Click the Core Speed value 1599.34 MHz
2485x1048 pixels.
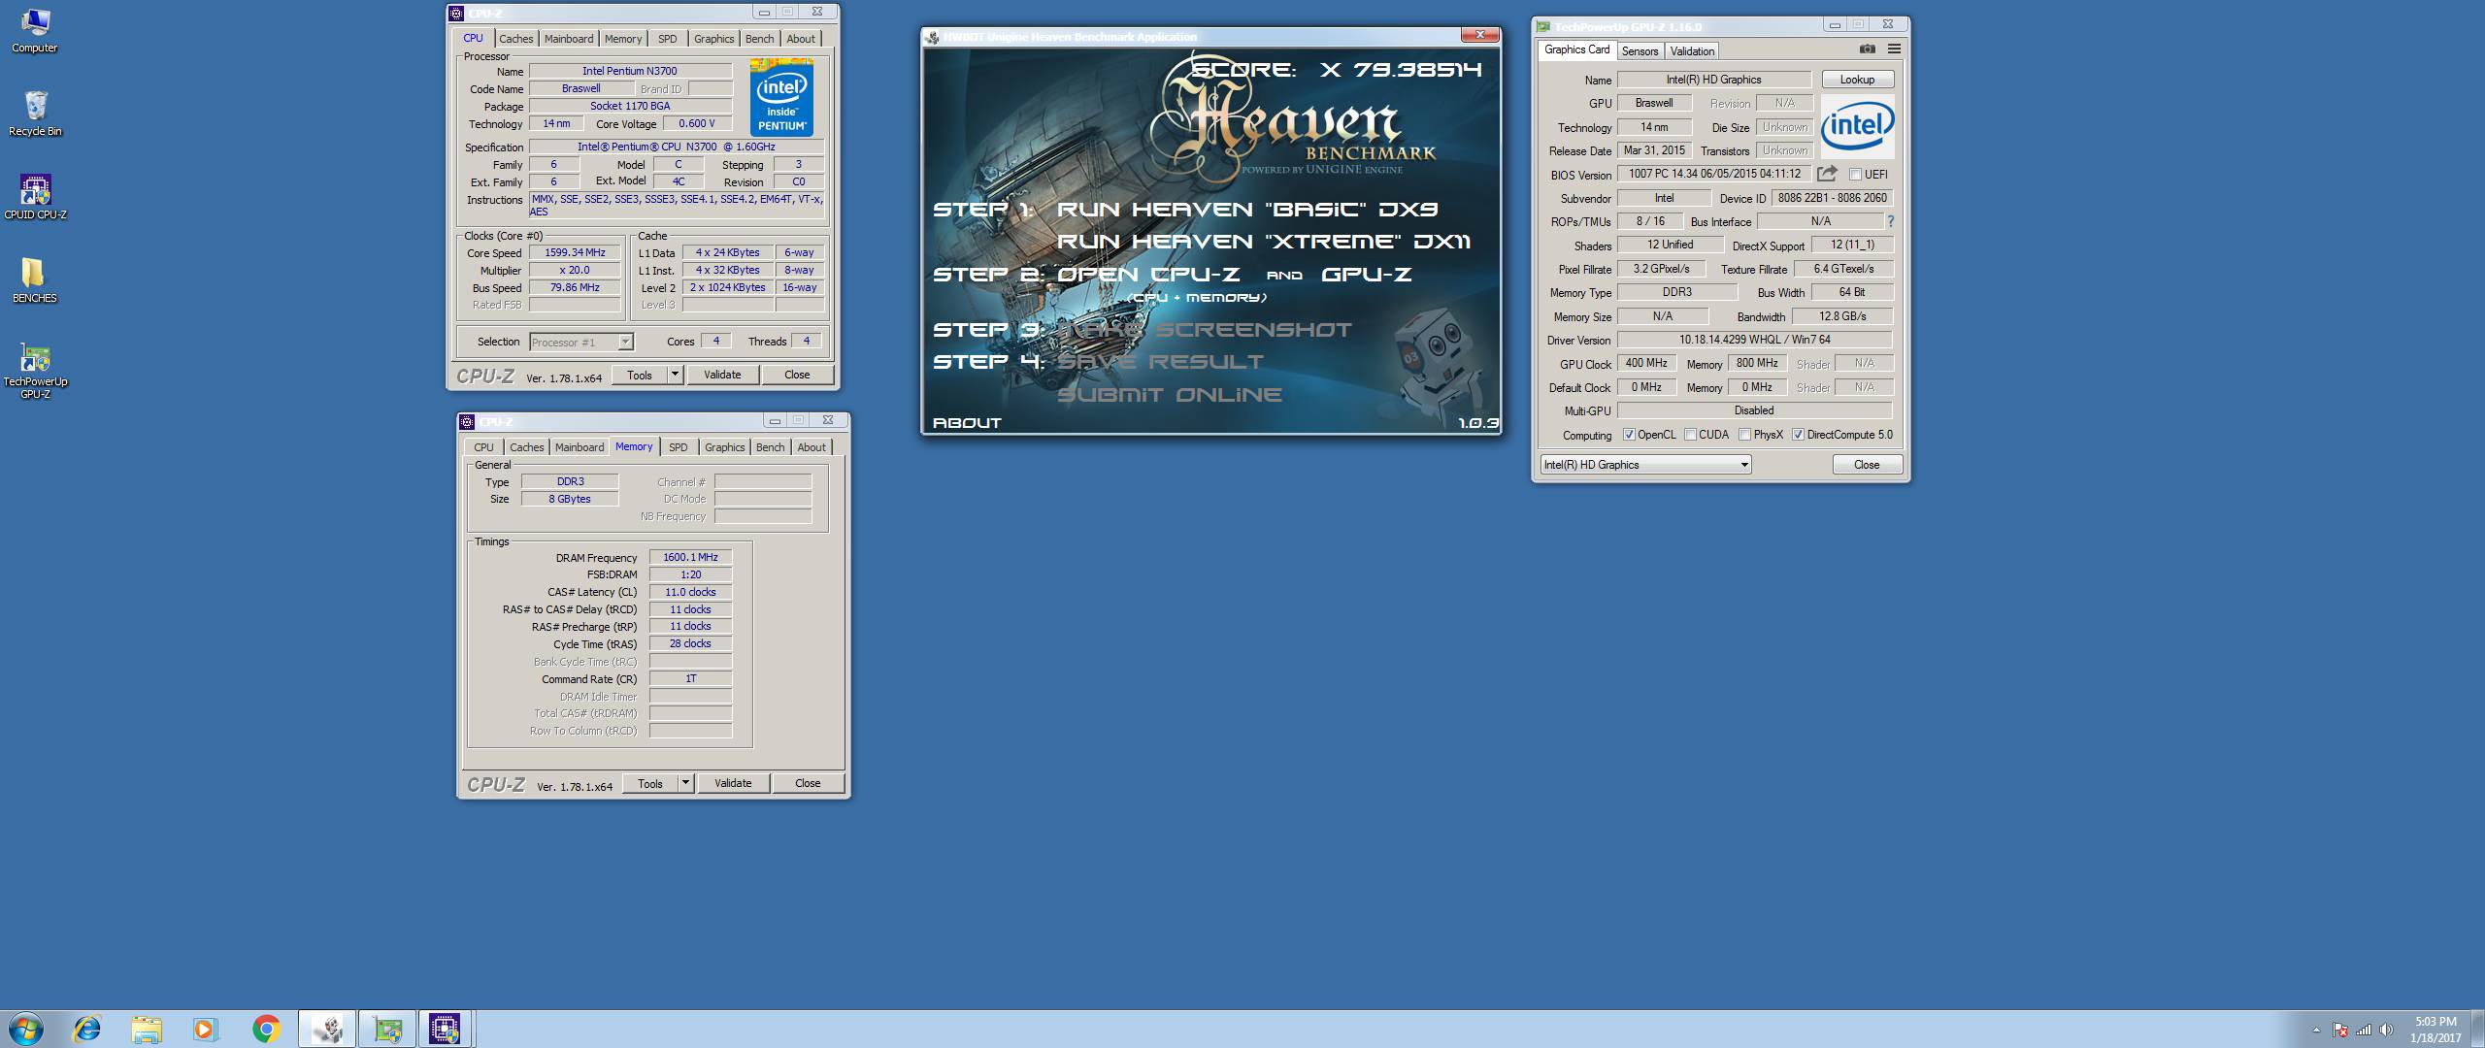(575, 252)
